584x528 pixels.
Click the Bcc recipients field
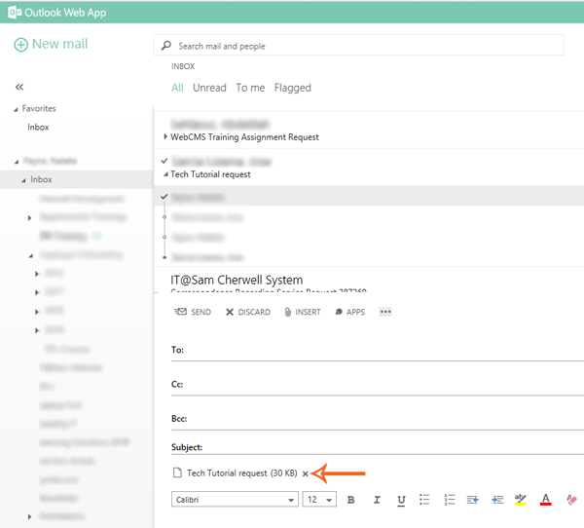378,419
